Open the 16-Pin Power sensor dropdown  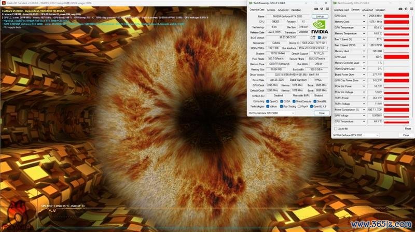tap(364, 98)
